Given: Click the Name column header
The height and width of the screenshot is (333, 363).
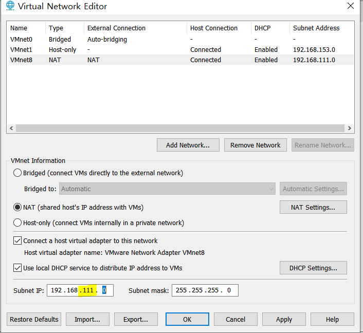Looking at the screenshot, I should 26,28.
